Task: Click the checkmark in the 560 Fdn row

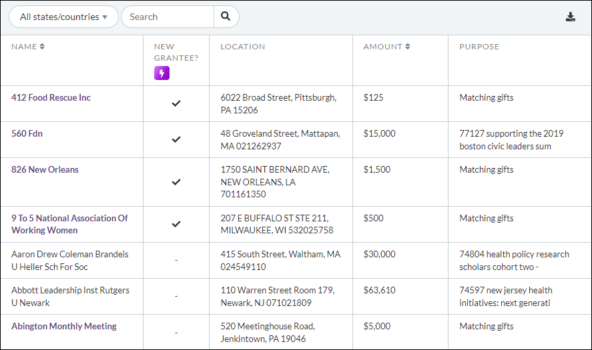Action: (x=176, y=139)
